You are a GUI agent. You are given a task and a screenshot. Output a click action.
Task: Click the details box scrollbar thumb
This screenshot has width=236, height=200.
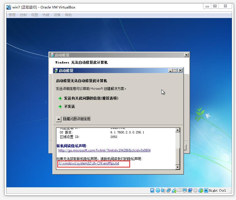[178, 156]
